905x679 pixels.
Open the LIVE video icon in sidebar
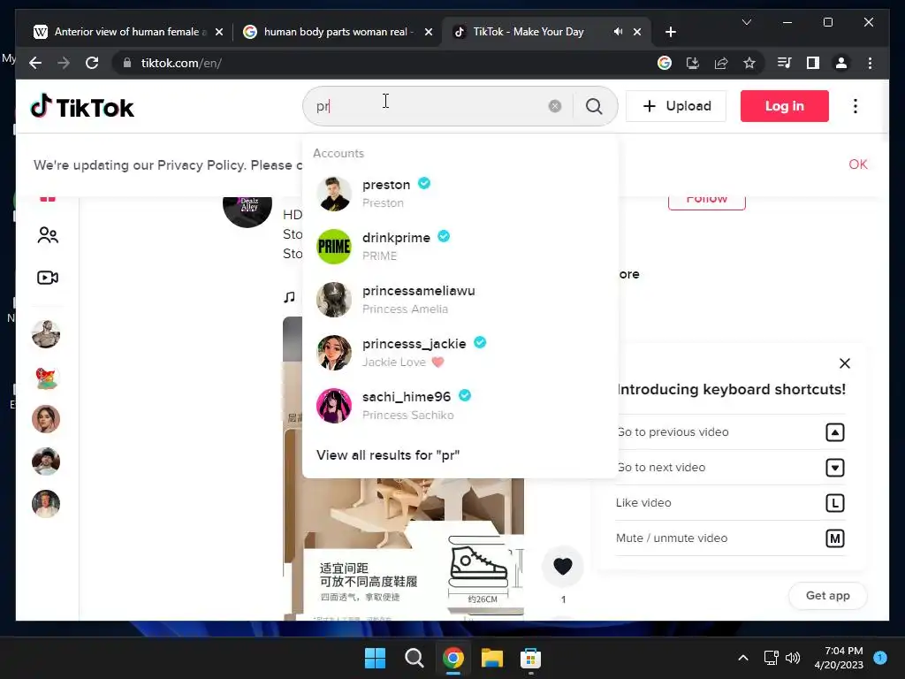coord(48,278)
